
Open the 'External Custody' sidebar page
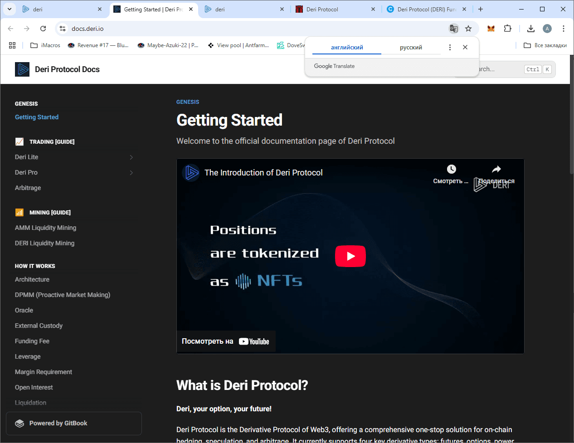click(39, 326)
